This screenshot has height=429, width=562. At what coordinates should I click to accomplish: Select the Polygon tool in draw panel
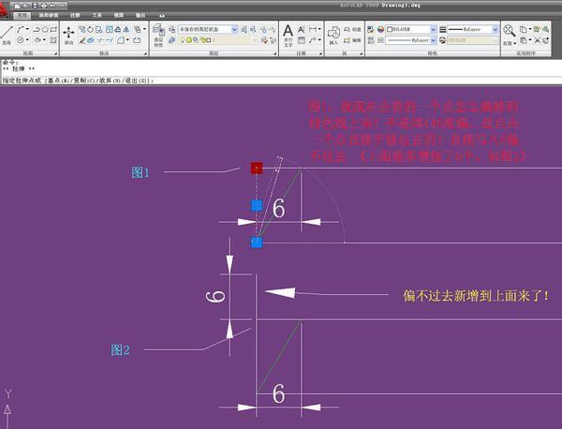pos(45,29)
